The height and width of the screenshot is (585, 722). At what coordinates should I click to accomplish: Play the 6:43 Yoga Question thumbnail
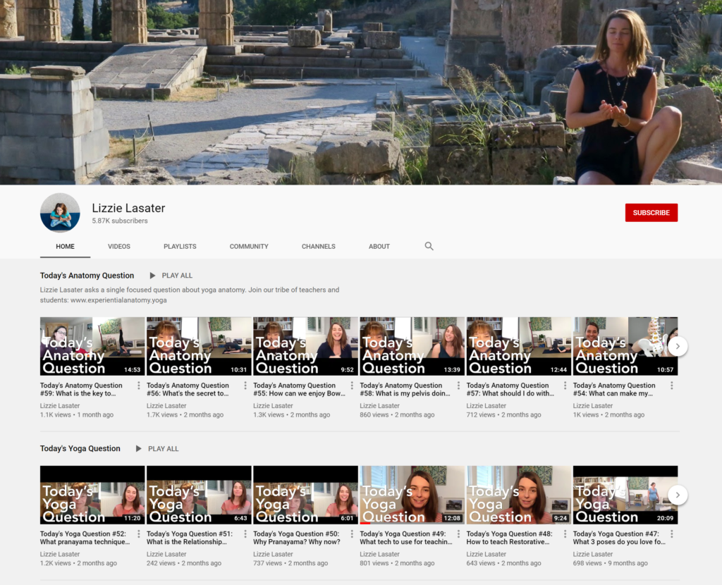[x=199, y=495]
